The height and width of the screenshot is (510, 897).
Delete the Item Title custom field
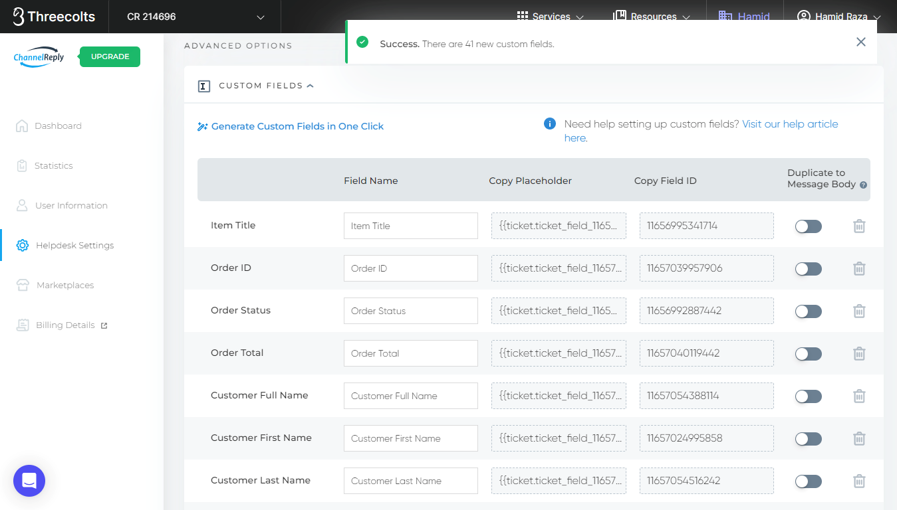click(x=859, y=226)
